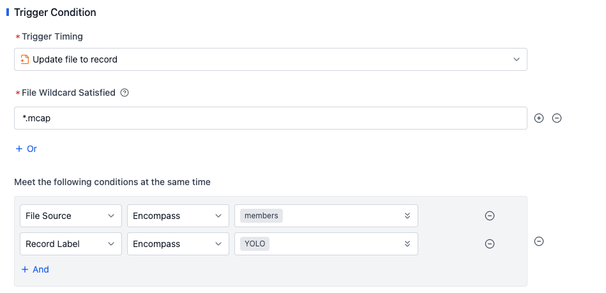This screenshot has height=293, width=606.
Task: Open the Record Label field dropdown
Action: click(71, 244)
